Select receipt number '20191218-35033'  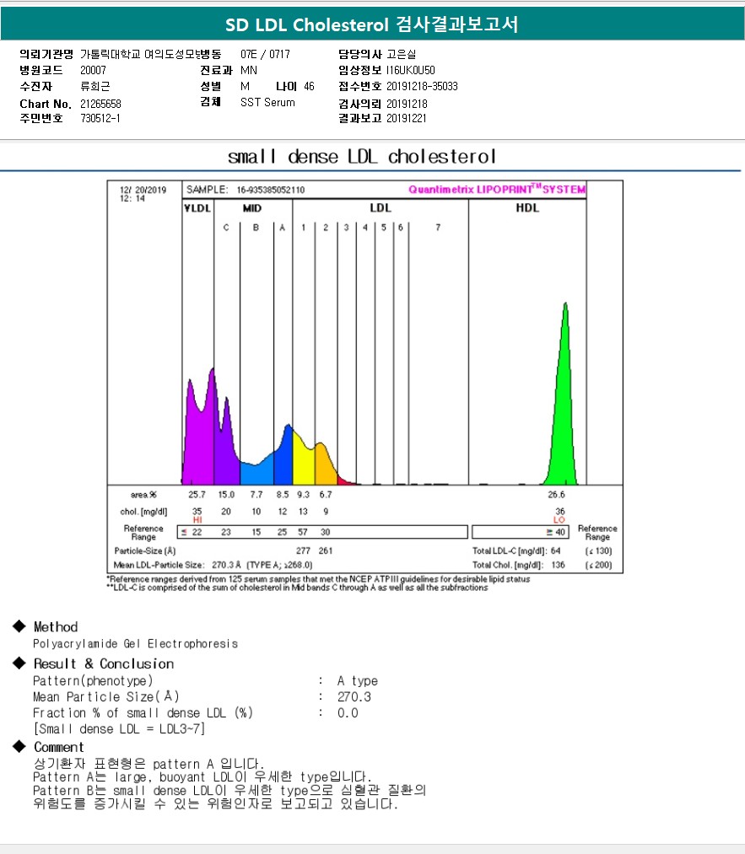tap(422, 86)
